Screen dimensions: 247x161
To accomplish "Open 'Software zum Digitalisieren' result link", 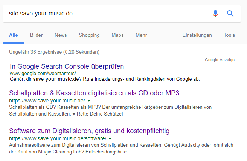I will pyautogui.click(x=89, y=131).
